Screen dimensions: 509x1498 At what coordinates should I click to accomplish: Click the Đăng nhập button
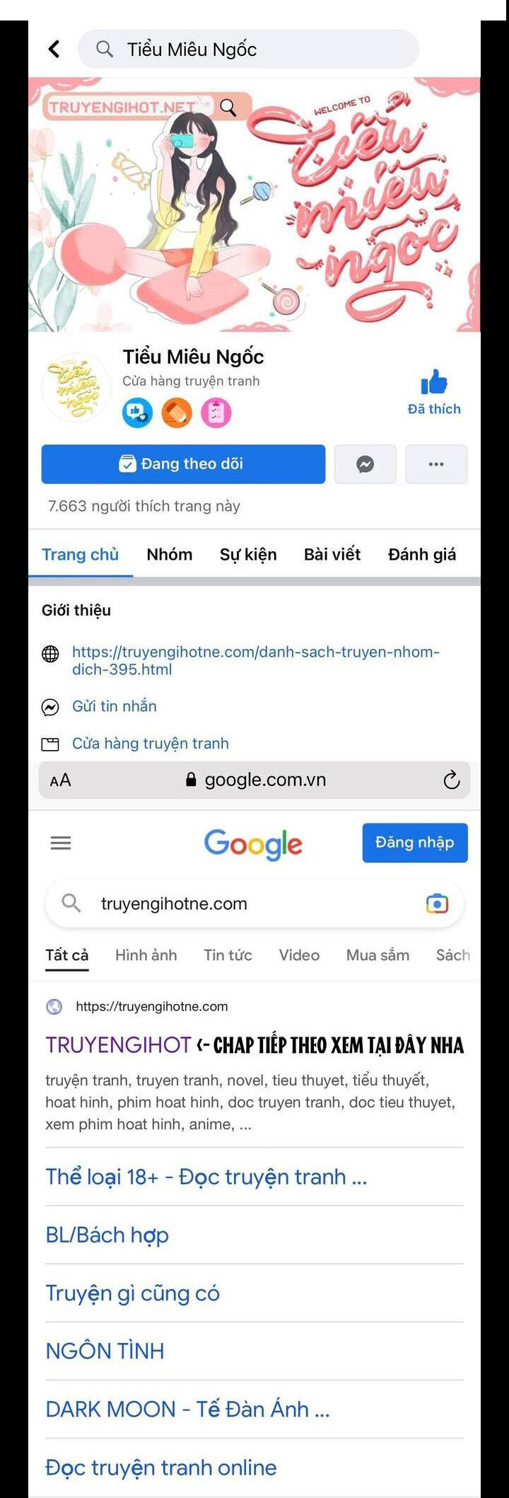[x=415, y=843]
